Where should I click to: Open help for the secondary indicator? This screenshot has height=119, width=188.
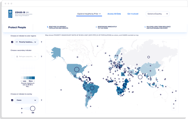(x=41, y=56)
